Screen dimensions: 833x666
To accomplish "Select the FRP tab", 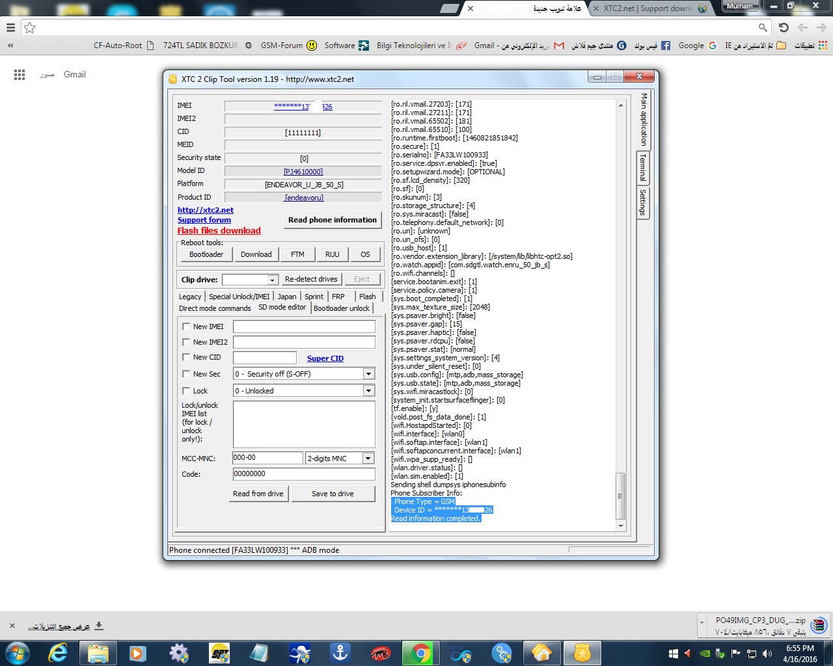I will click(x=338, y=297).
